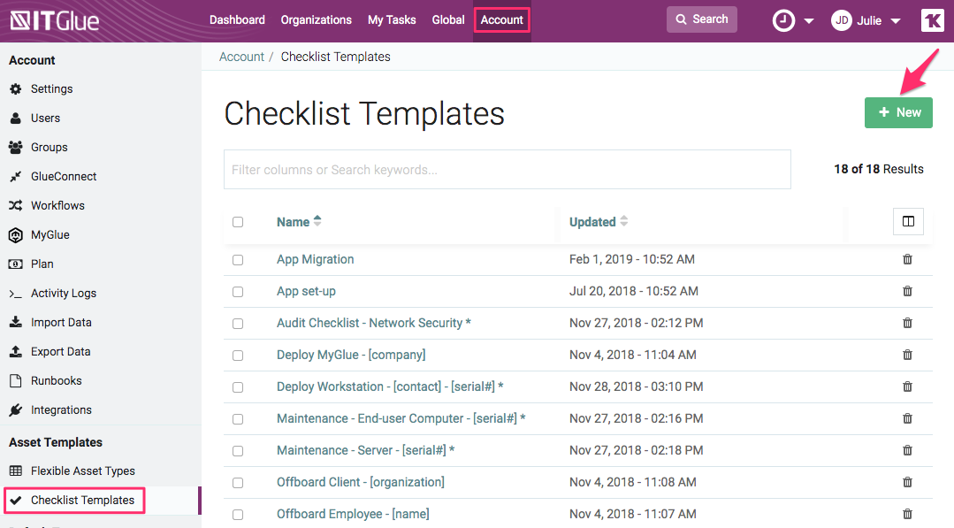Click the JD user avatar
The width and height of the screenshot is (954, 528).
(842, 20)
